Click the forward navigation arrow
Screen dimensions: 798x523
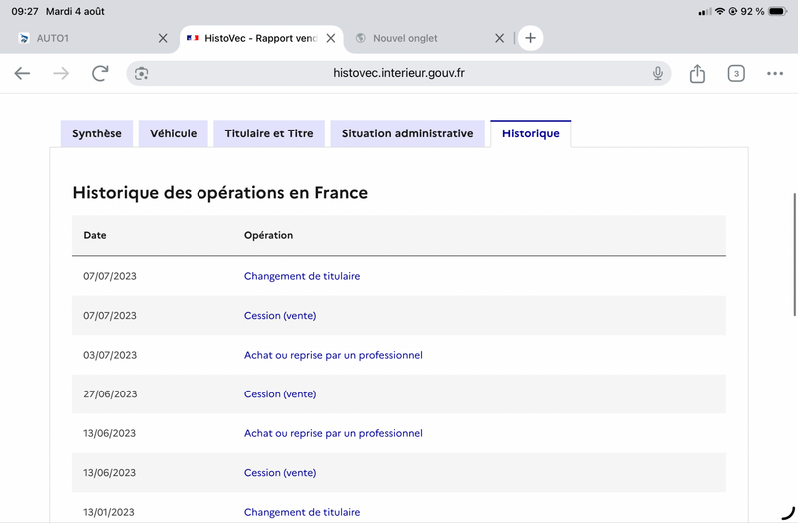click(61, 73)
